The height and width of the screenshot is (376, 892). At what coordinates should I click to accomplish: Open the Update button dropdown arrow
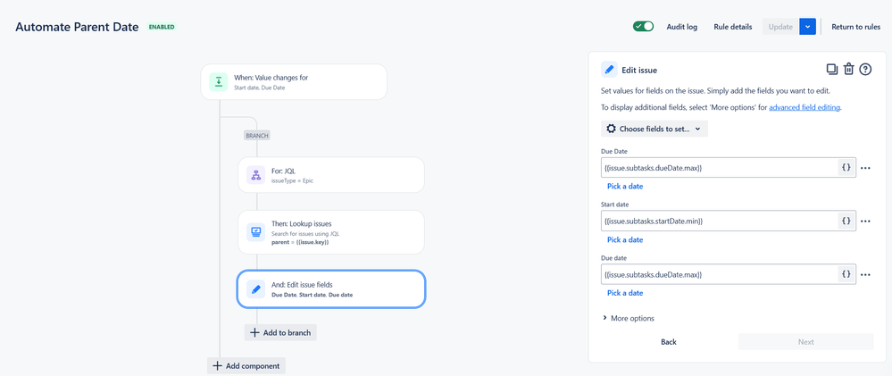click(x=807, y=27)
